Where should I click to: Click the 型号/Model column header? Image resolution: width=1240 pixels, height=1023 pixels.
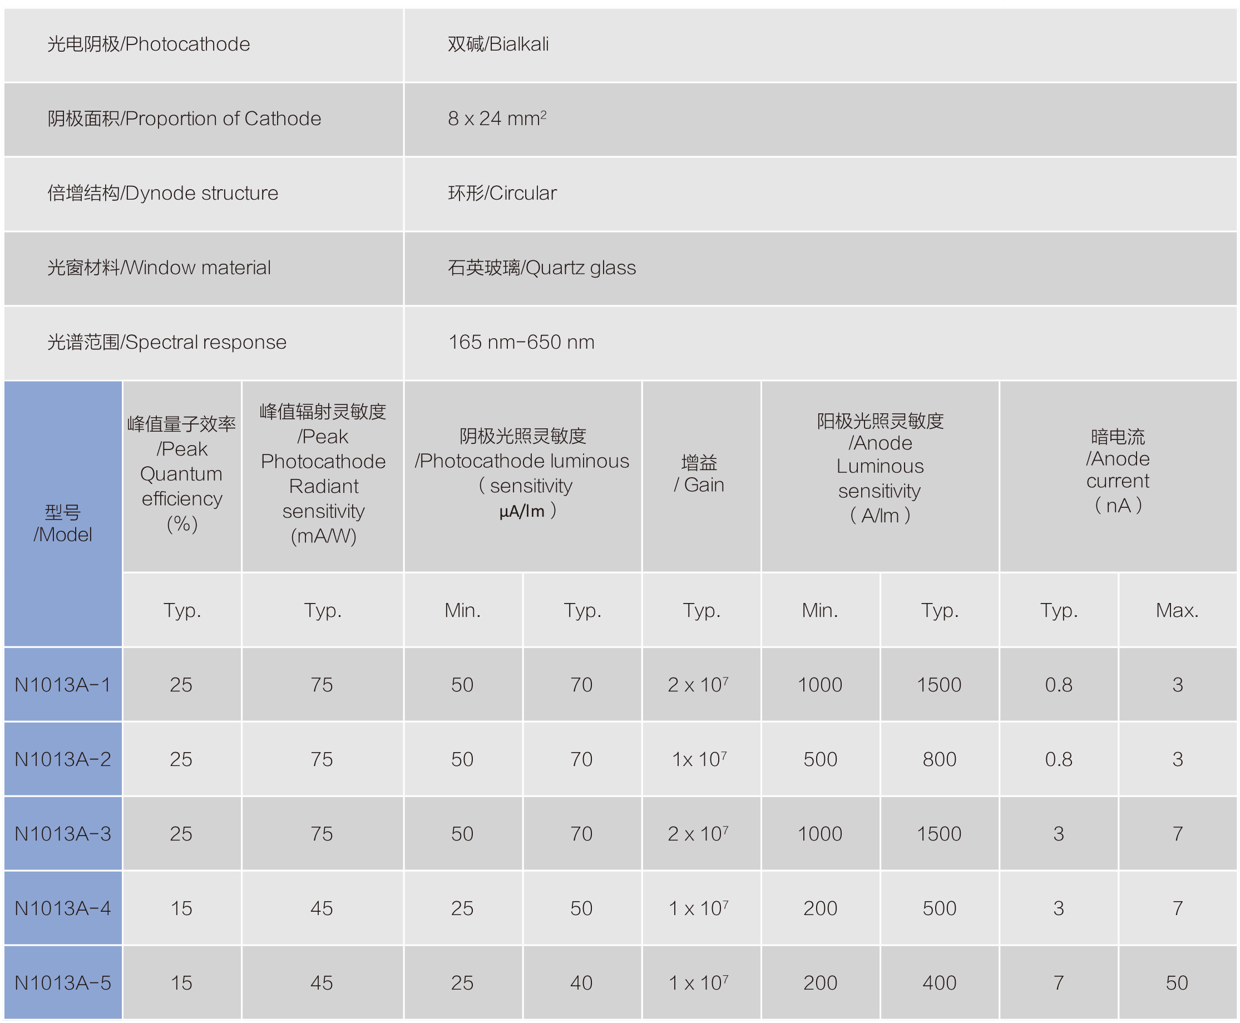pyautogui.click(x=62, y=523)
